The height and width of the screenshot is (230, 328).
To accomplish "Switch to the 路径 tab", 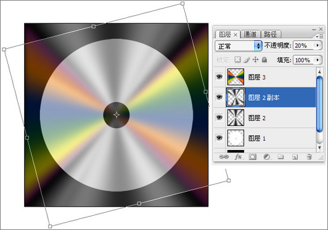I will [x=271, y=34].
